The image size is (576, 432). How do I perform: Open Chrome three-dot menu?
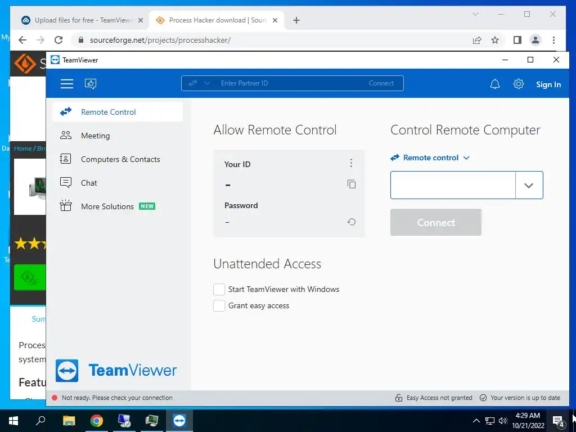click(x=553, y=40)
